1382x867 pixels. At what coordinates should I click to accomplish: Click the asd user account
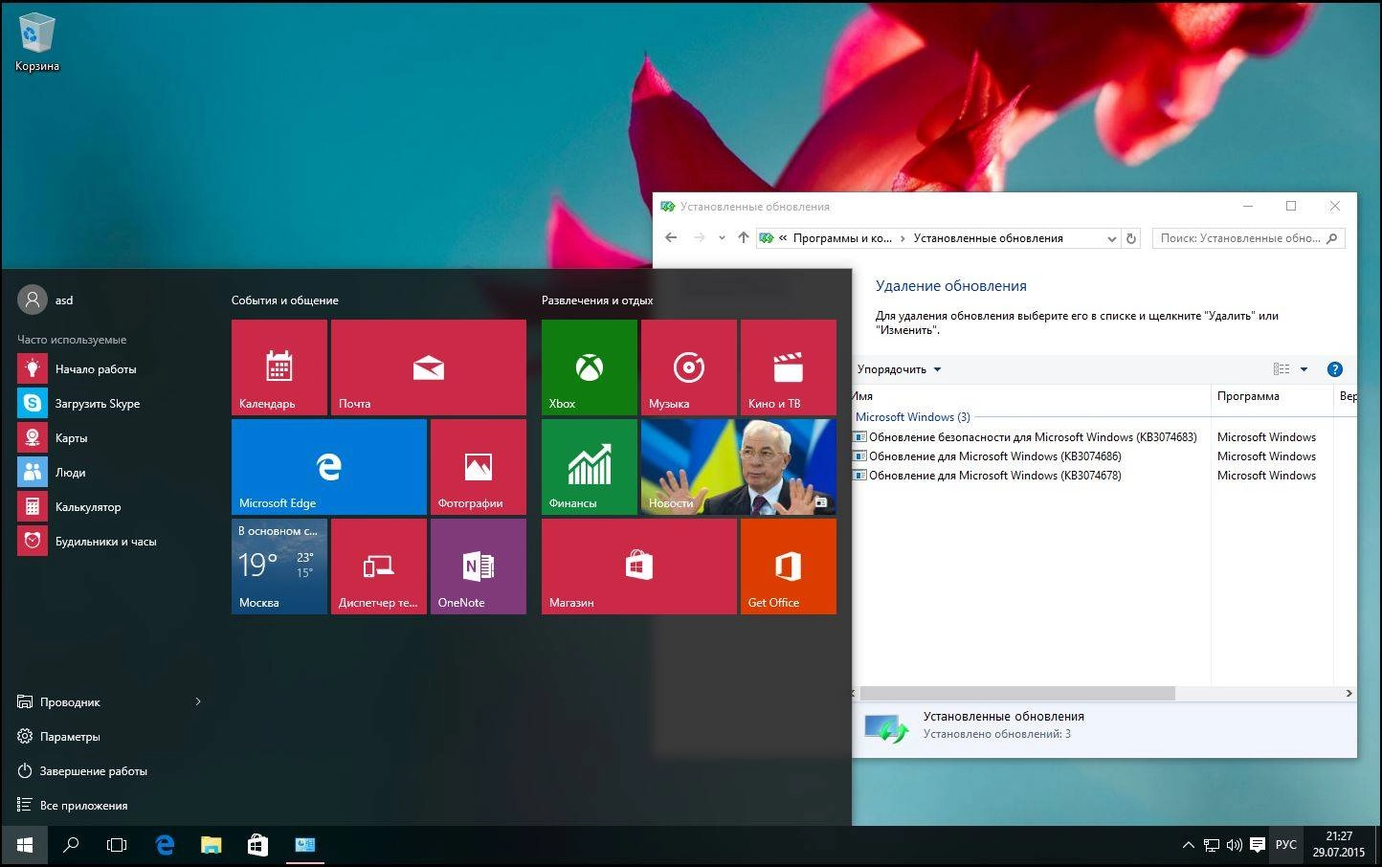[46, 300]
